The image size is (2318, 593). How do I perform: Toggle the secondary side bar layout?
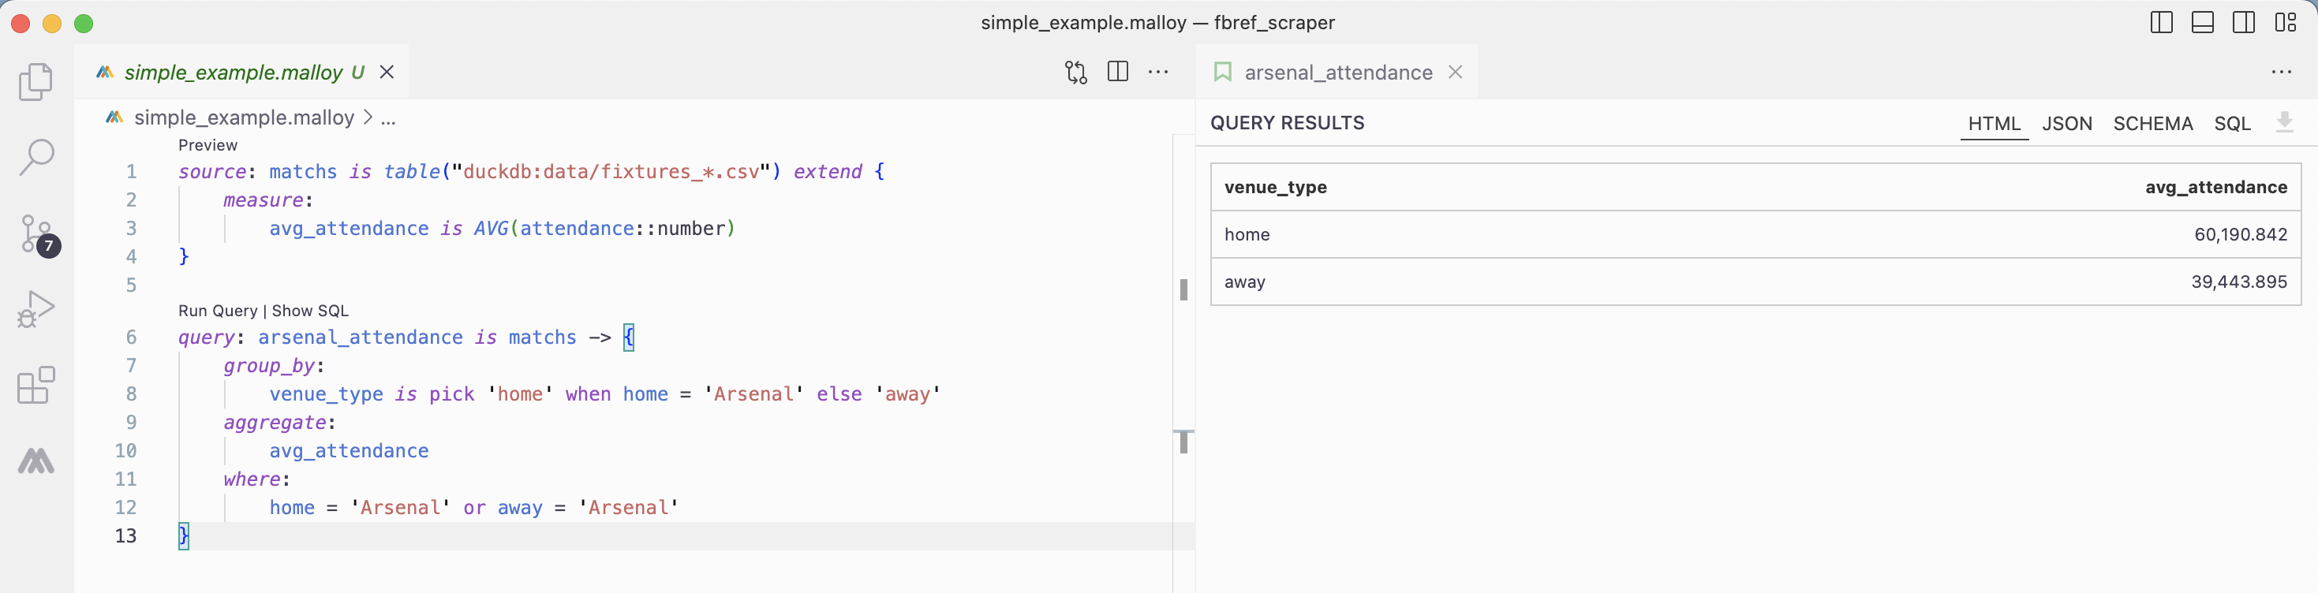(x=2243, y=23)
